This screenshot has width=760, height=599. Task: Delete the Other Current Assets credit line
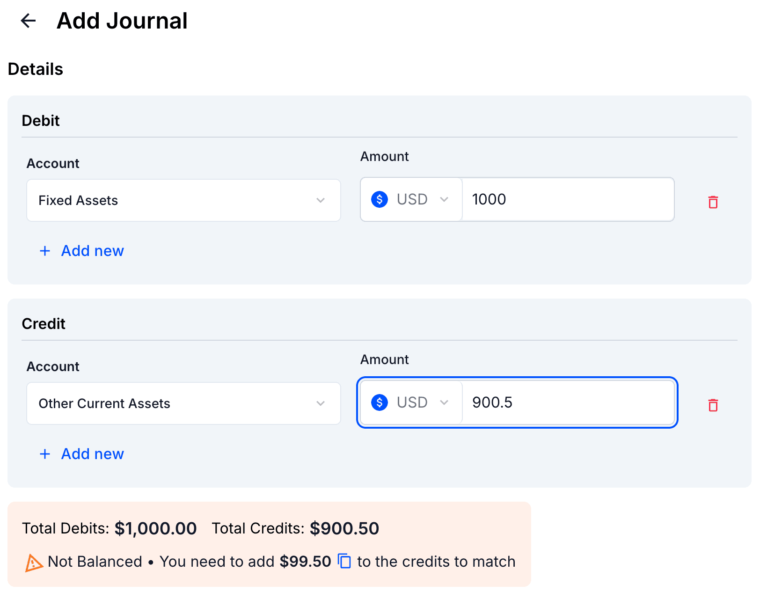[x=713, y=405]
